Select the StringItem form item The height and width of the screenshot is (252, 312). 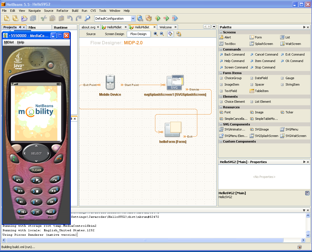click(x=290, y=84)
